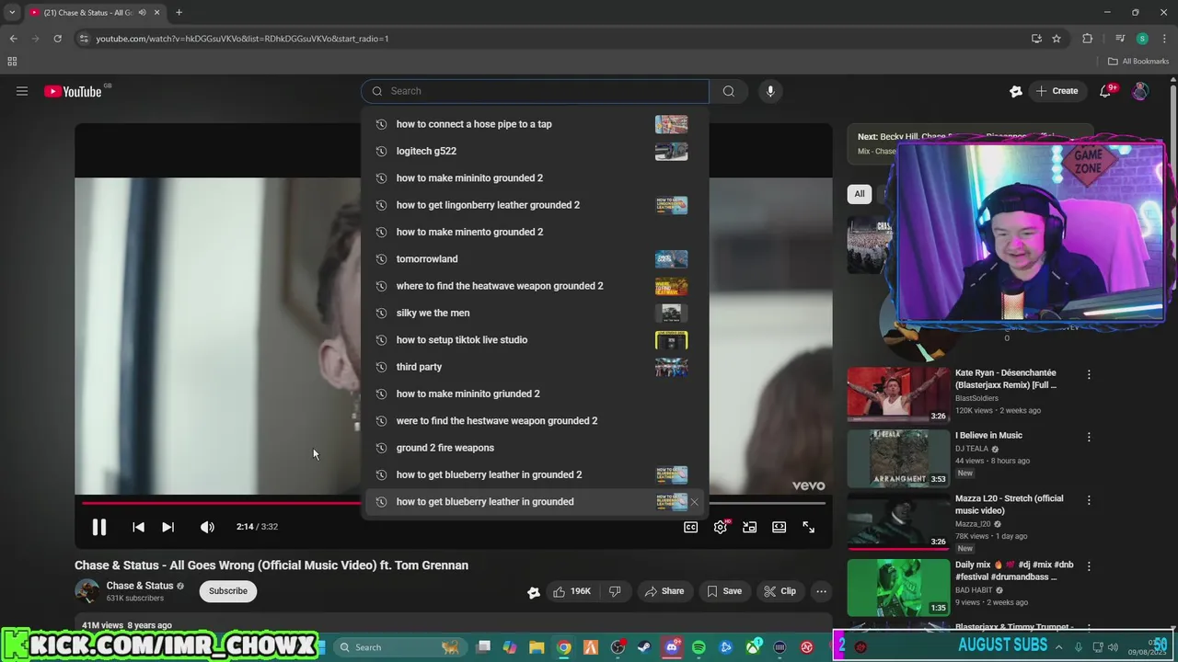The height and width of the screenshot is (662, 1178).
Task: Open the account avatar menu
Action: click(1140, 91)
